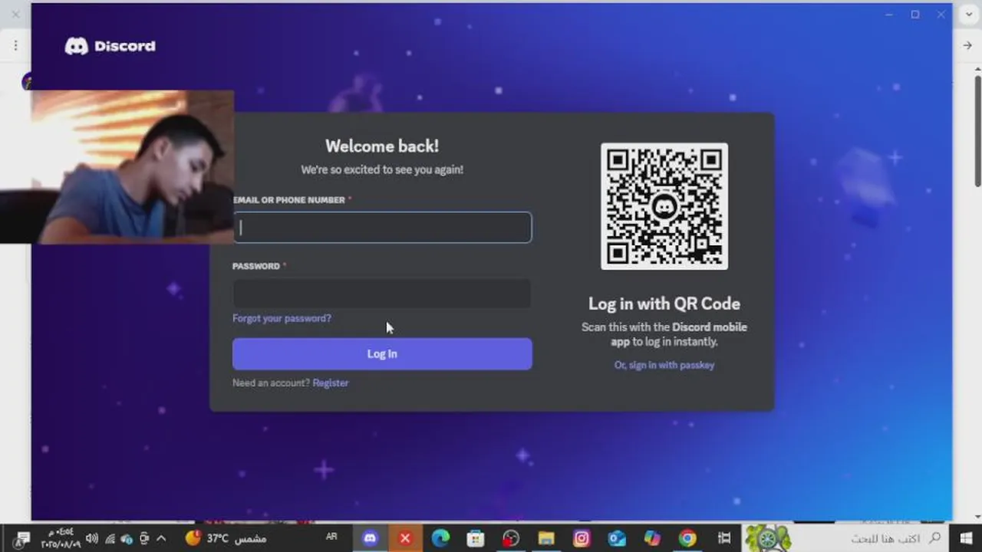Screen dimensions: 982x552
Task: Click the vertical scrollbar on the right
Action: [x=977, y=130]
